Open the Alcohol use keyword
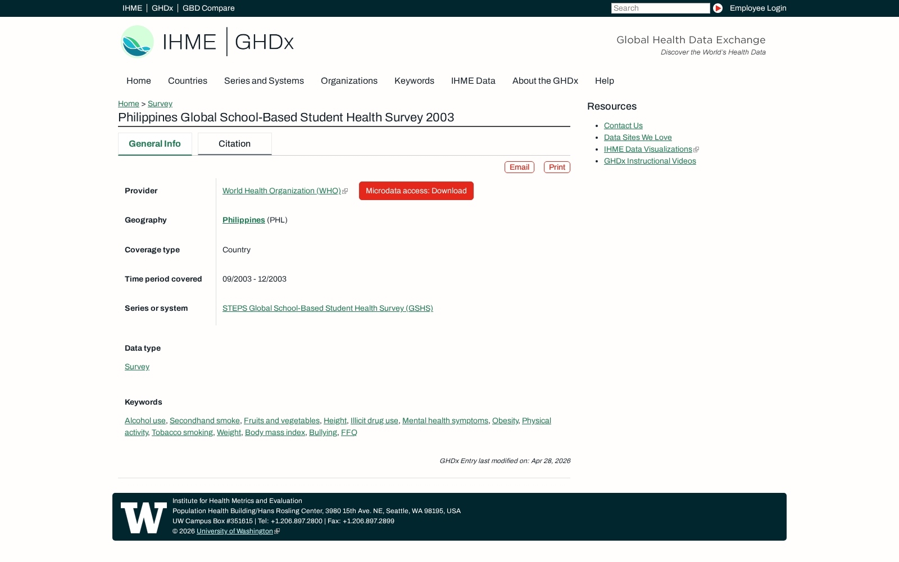 click(145, 421)
